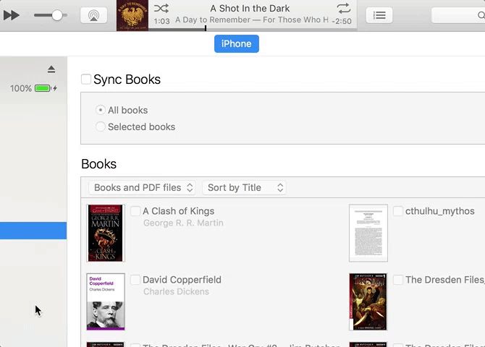Screen dimensions: 485x347
Task: Toggle the repeat icon
Action: (x=343, y=9)
